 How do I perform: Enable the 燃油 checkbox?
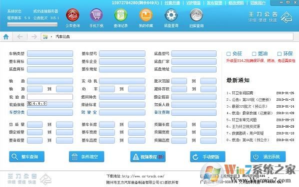coord(254,54)
